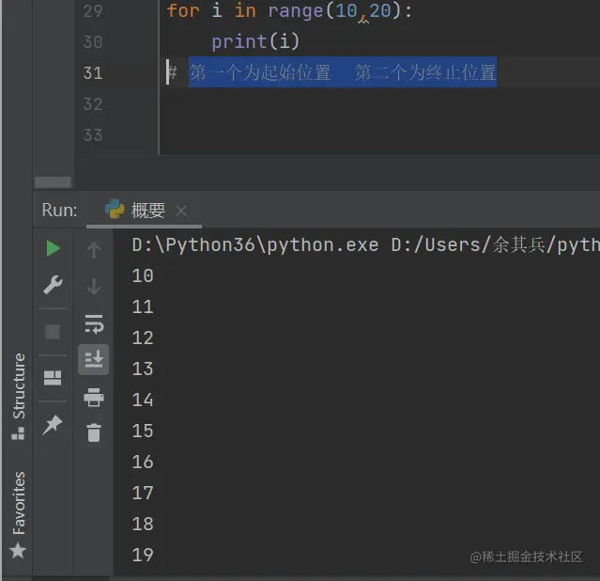The image size is (600, 581).
Task: Click line number 33 in gutter
Action: 93,134
